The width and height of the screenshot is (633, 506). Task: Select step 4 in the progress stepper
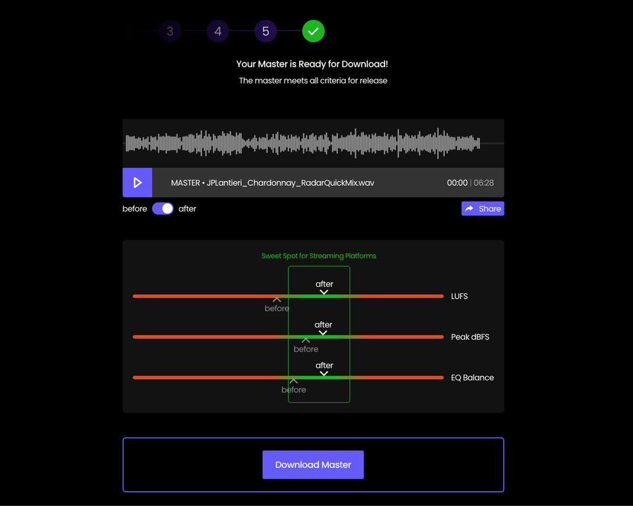pos(218,31)
